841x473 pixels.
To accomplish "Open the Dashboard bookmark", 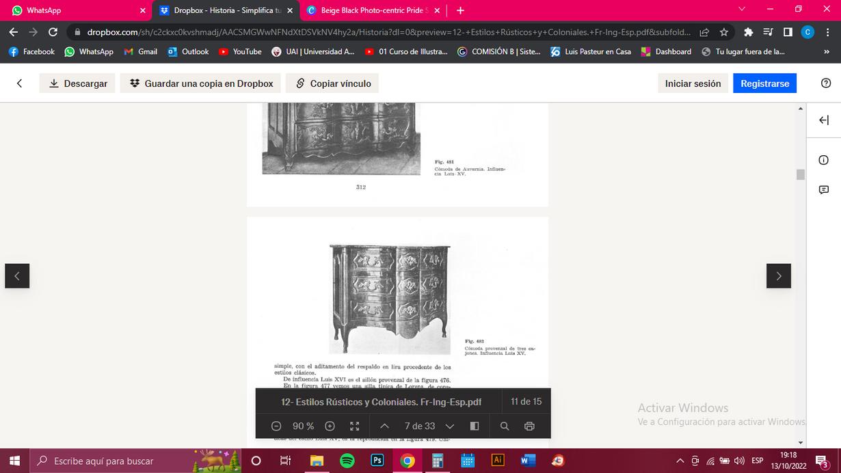I will 666,51.
